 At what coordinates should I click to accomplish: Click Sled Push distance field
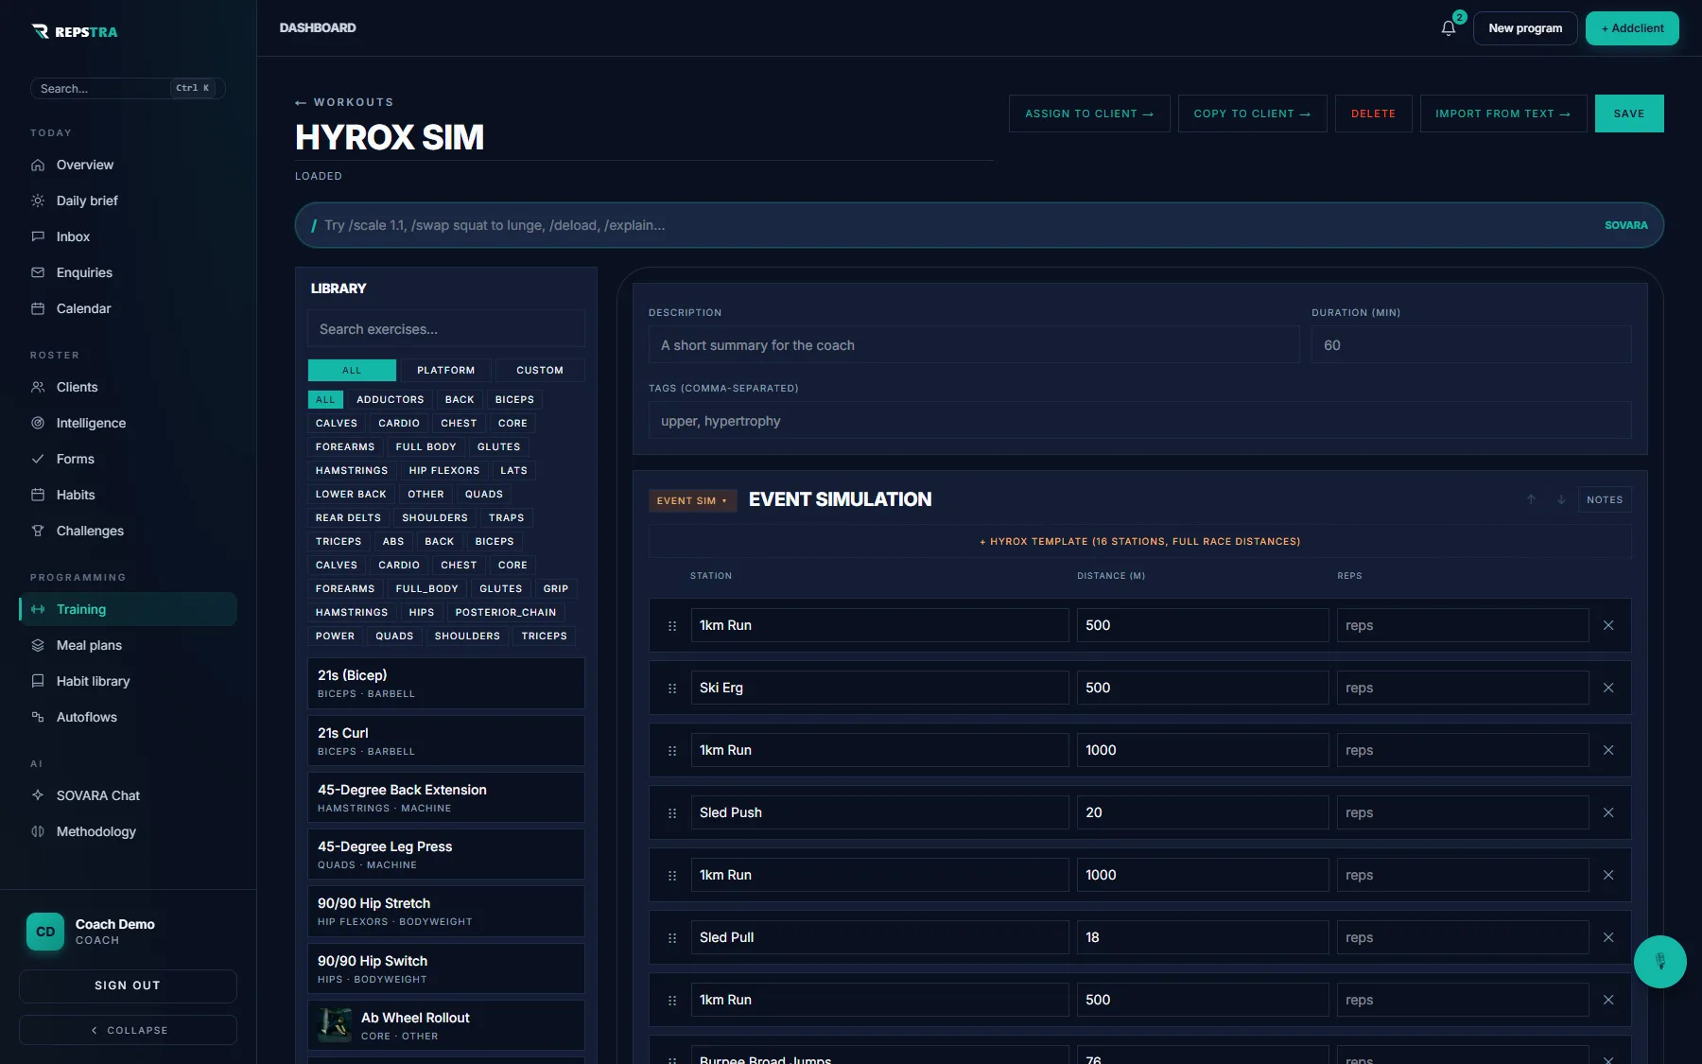[x=1202, y=812]
